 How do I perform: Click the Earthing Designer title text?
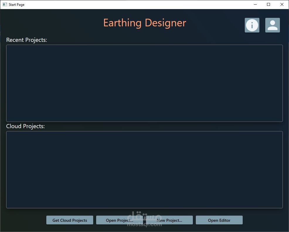click(145, 23)
